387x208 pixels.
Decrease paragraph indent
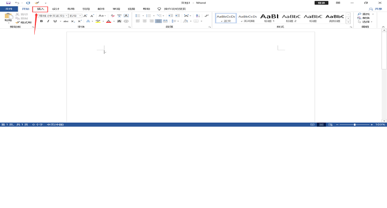(x=170, y=16)
